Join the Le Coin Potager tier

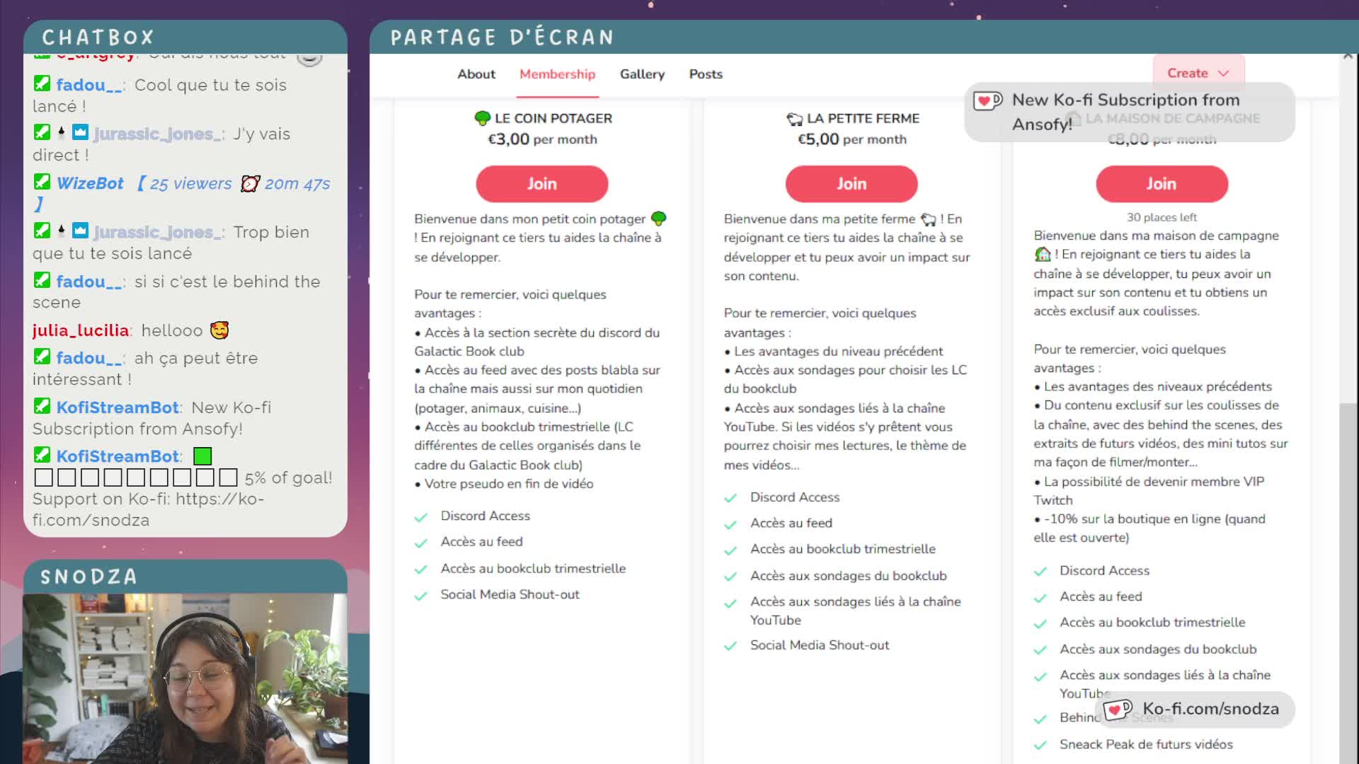[541, 184]
